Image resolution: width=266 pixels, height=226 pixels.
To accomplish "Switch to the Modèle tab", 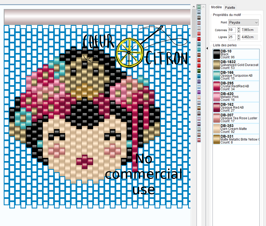I will (x=216, y=7).
